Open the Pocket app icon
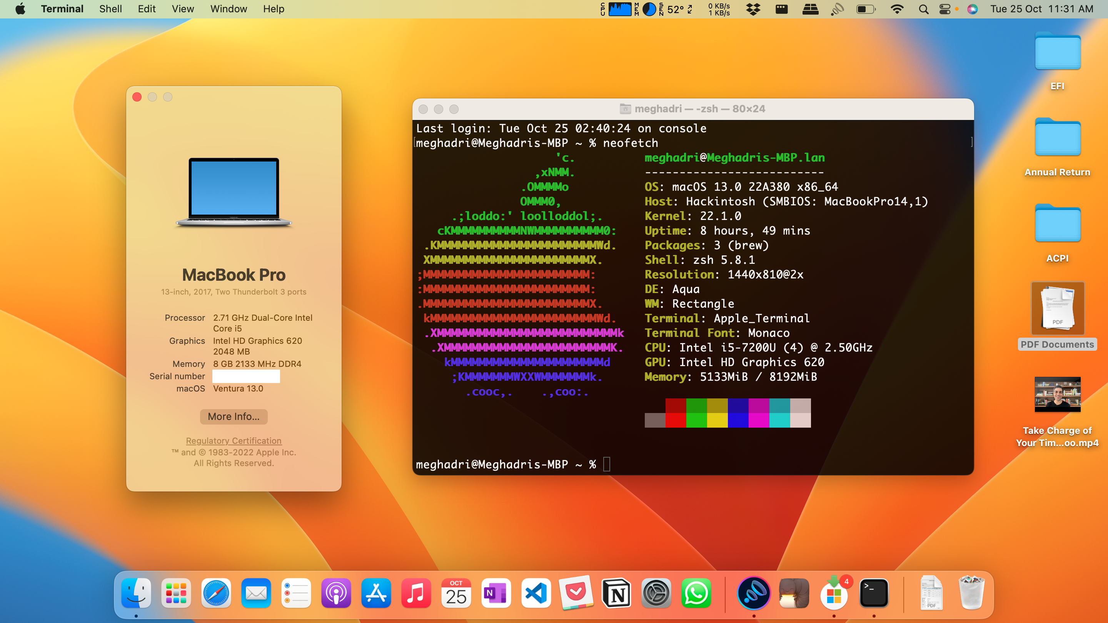The height and width of the screenshot is (623, 1108). (x=576, y=594)
